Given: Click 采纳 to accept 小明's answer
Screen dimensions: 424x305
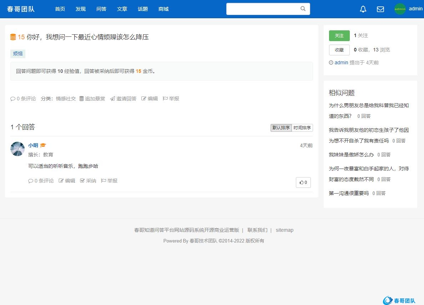Looking at the screenshot, I should click(88, 181).
